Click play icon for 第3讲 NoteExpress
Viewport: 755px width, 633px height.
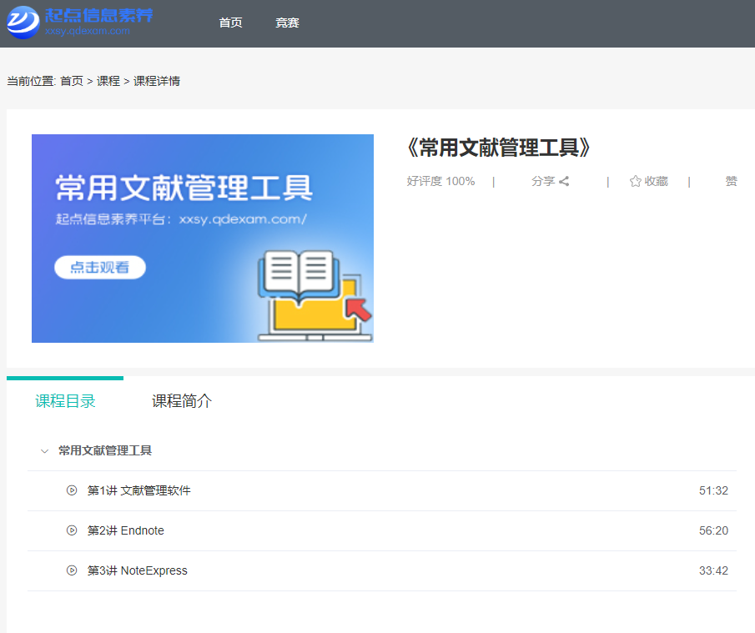[72, 570]
